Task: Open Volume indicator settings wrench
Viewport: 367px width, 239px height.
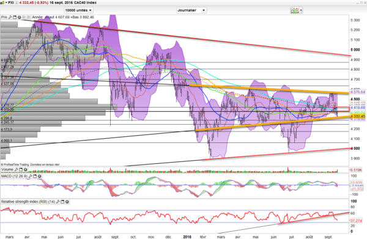Action: 16,169
